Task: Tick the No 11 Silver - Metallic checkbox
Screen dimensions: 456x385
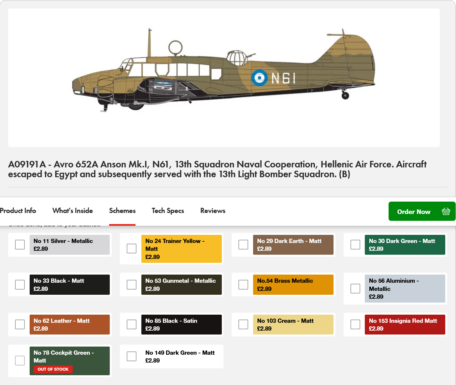Action: 20,245
